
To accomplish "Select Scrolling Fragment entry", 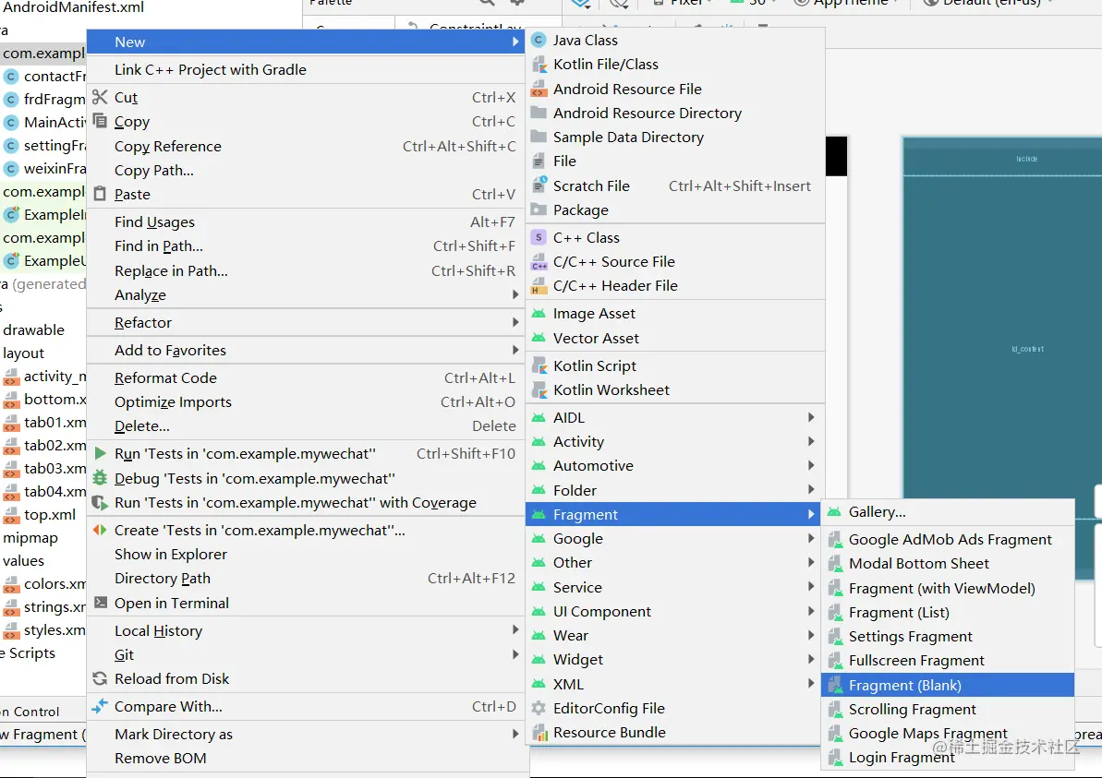I will click(948, 709).
